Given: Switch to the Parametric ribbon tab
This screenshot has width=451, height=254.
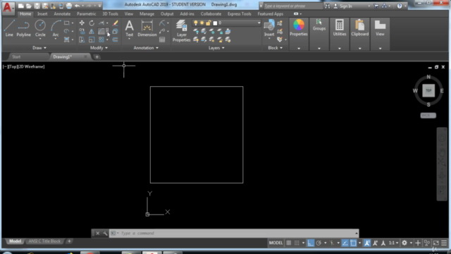Looking at the screenshot, I should tap(86, 14).
